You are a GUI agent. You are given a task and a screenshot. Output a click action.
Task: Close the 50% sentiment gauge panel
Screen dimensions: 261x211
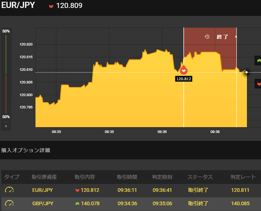(x=6, y=126)
